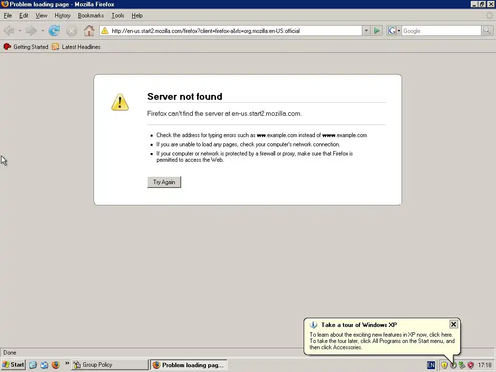Image resolution: width=496 pixels, height=372 pixels.
Task: Click the info icon in tour balloon
Action: (313, 325)
